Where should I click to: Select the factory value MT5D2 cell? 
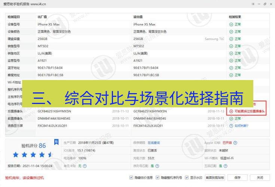coord(43,46)
